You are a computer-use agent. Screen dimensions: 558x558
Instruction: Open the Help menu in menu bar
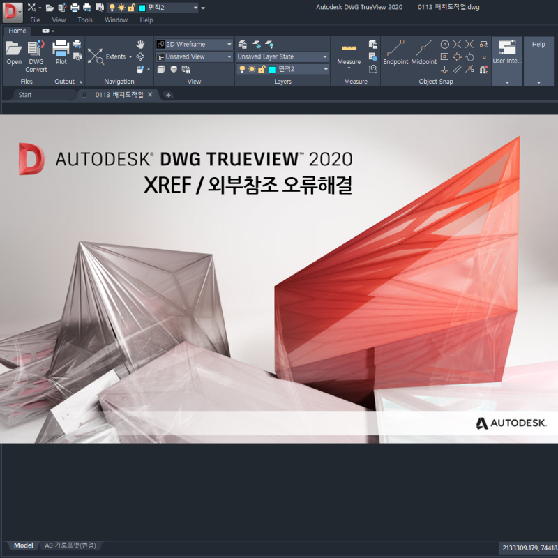(x=146, y=20)
